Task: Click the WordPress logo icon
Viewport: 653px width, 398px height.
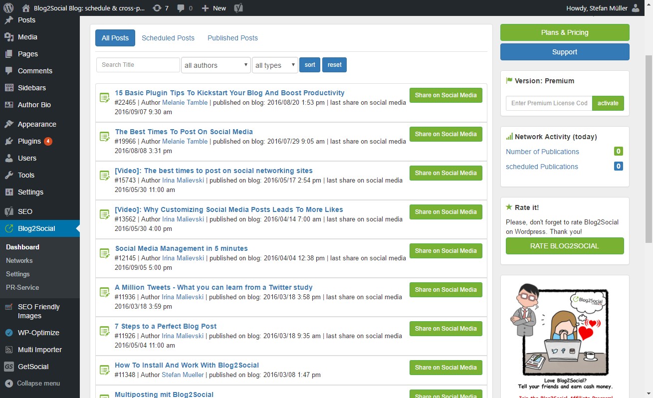Action: [x=8, y=8]
